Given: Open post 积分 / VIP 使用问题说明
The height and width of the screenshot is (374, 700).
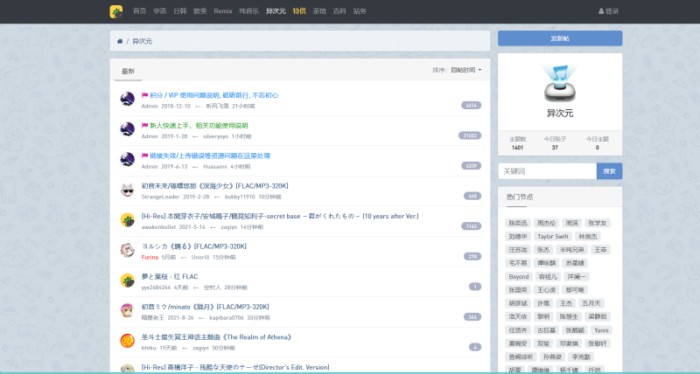Looking at the screenshot, I should click(x=213, y=95).
